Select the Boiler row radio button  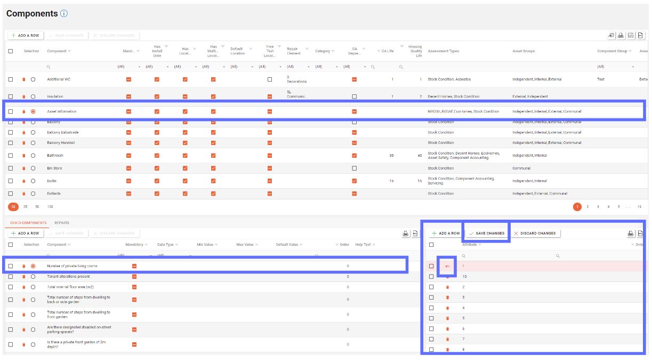(33, 181)
